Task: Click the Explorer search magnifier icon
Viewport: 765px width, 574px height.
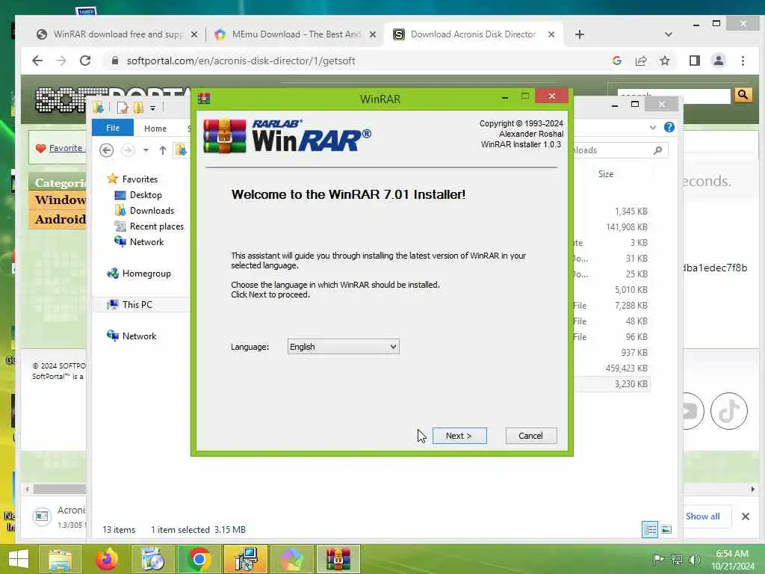Action: pyautogui.click(x=657, y=150)
